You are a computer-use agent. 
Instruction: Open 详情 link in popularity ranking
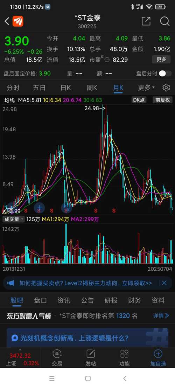tap(161, 316)
